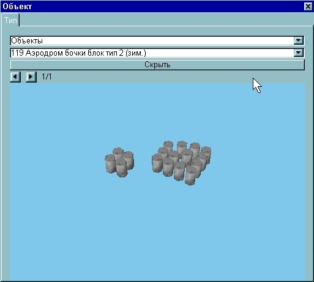The width and height of the screenshot is (314, 282).
Task: Click the 1/1 page counter label
Action: click(47, 77)
